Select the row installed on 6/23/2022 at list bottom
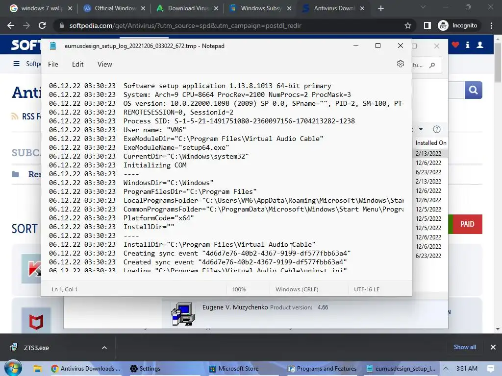The height and width of the screenshot is (376, 502). pos(428,256)
